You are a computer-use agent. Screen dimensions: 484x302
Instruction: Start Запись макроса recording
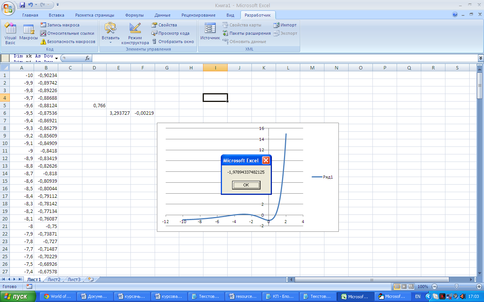[x=60, y=25]
